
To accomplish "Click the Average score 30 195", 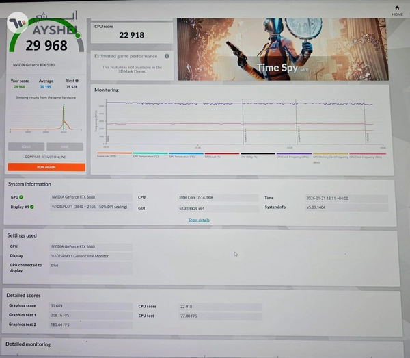I will point(46,87).
